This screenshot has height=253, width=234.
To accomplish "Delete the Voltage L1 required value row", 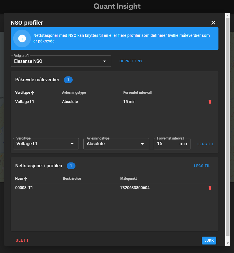I will [210, 102].
